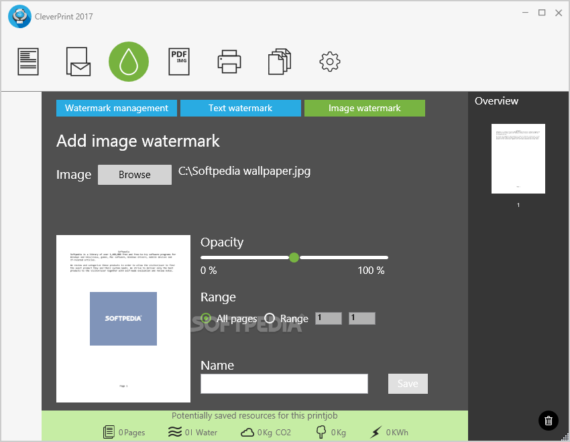Click the 0 Pages saved value
The image size is (570, 442).
click(x=131, y=433)
